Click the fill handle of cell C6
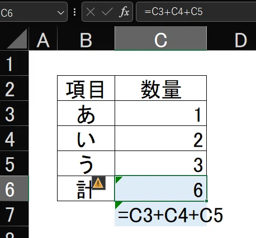Screen dimensions: 256x238 pos(206,201)
